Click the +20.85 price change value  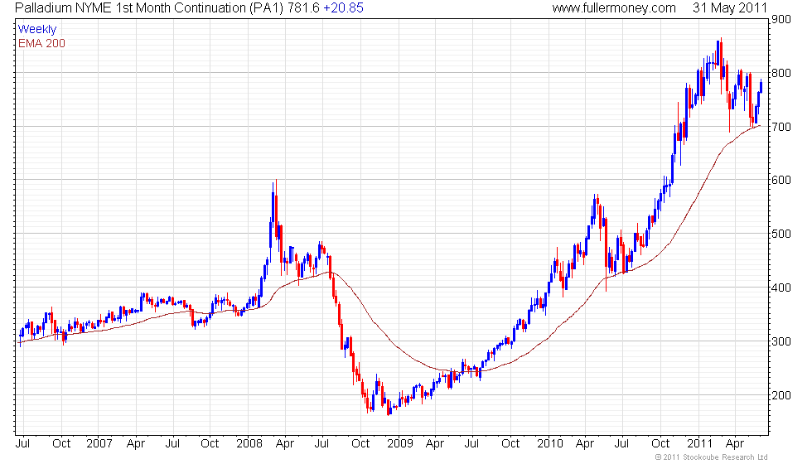[343, 7]
